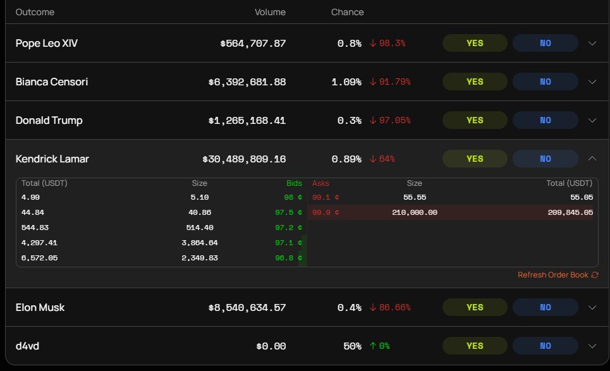
Task: Select YES for Kendrick Lamar
Action: tap(475, 159)
